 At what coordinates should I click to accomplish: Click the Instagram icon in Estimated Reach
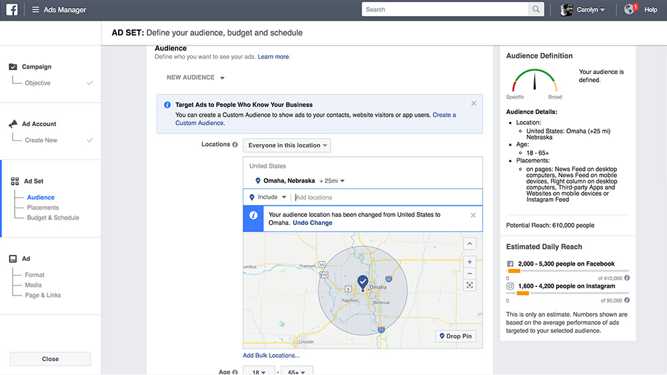pos(510,286)
